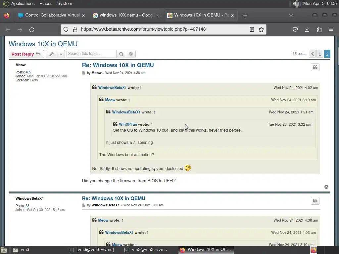This screenshot has height=254, width=339.
Task: Click the show desktop icon in bottom panel
Action: (x=4, y=250)
